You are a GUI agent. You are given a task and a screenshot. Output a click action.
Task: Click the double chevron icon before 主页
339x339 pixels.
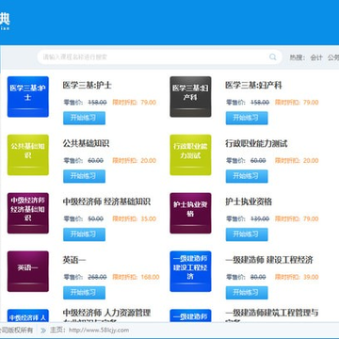pyautogui.click(x=43, y=331)
